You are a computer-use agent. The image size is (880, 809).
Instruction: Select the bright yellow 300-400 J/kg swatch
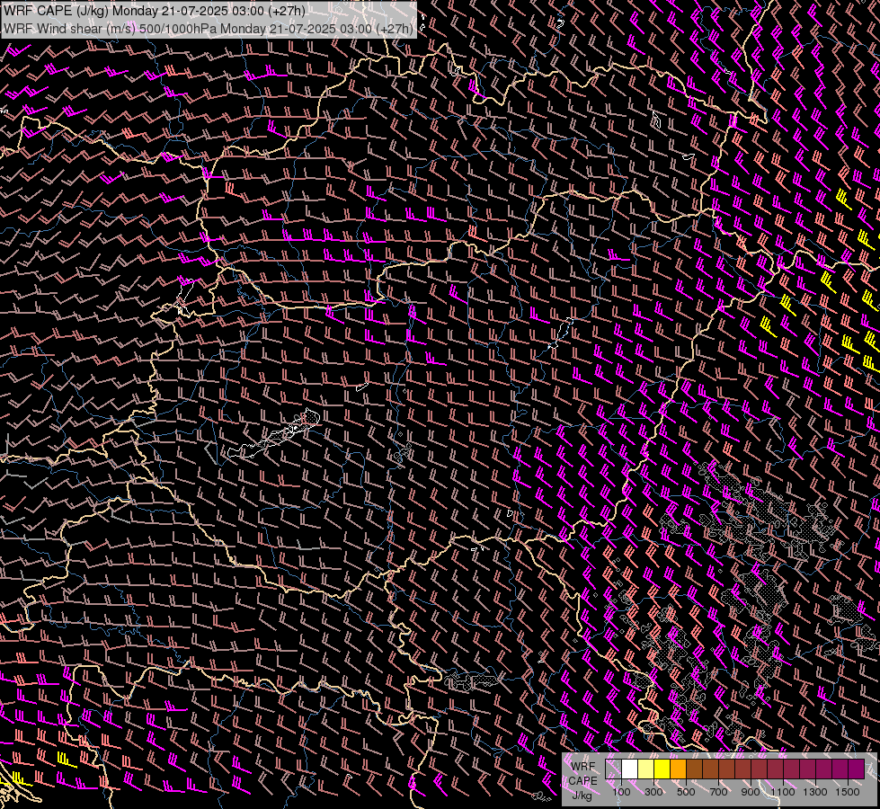pos(662,769)
